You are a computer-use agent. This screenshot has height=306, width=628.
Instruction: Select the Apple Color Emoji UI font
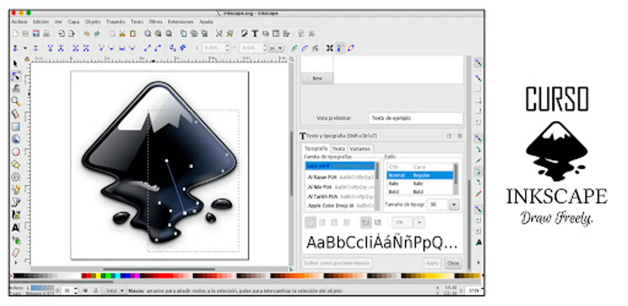pyautogui.click(x=340, y=206)
